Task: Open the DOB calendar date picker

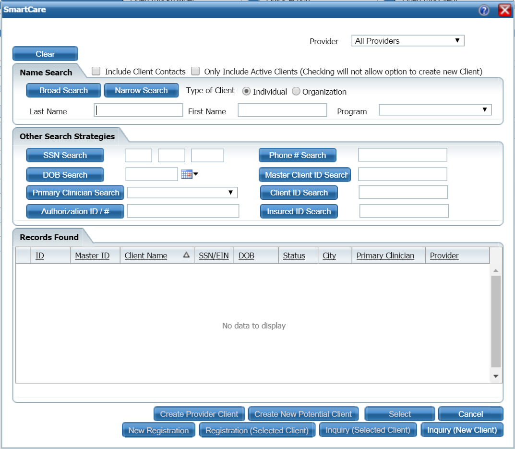Action: coord(187,174)
